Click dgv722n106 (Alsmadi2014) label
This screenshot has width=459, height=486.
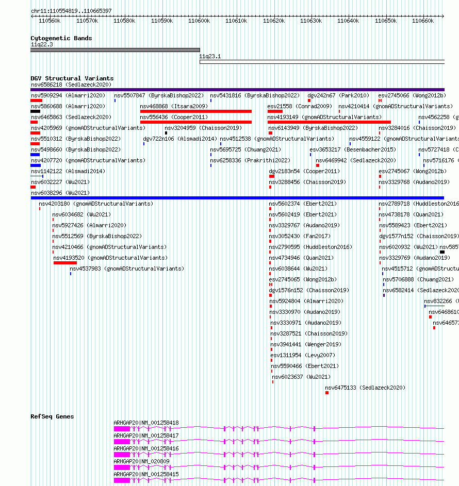180,139
